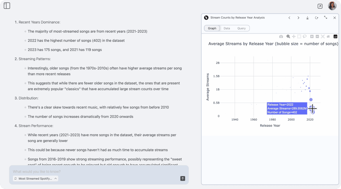Go to the previous artifact with left chevron

[x=289, y=18]
